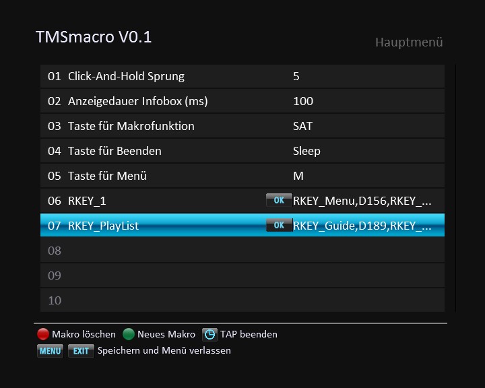
Task: Click the SAT value for Makrofunktion key
Action: tap(302, 126)
